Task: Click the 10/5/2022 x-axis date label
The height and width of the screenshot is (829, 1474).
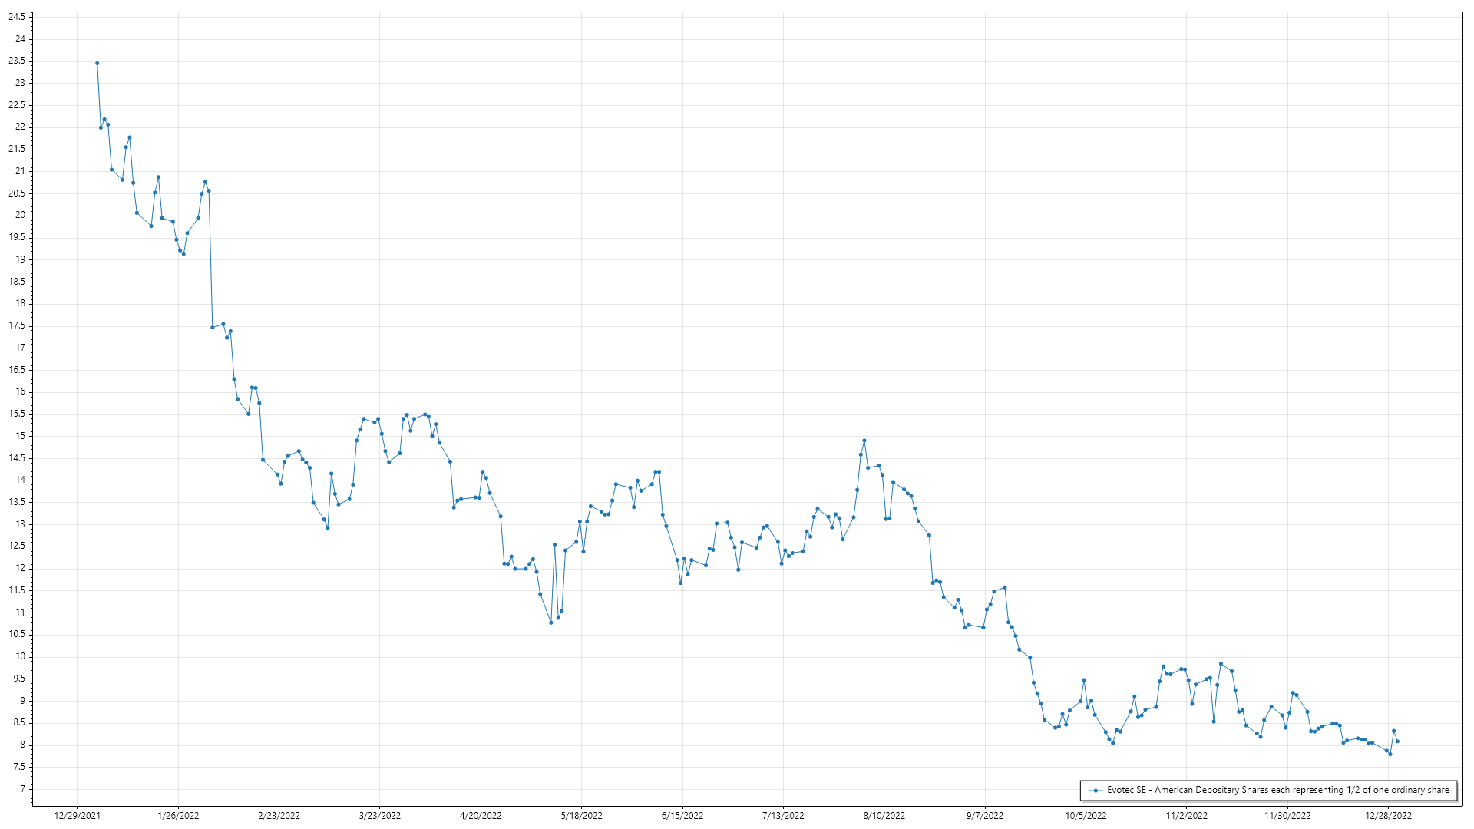Action: tap(1086, 815)
